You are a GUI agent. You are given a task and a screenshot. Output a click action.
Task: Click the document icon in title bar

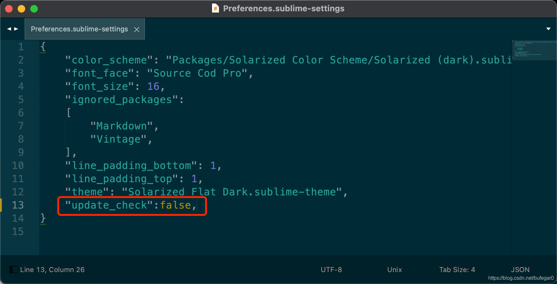[215, 8]
